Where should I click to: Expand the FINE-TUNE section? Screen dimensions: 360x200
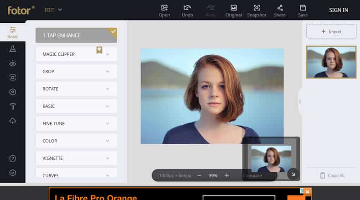coord(76,124)
